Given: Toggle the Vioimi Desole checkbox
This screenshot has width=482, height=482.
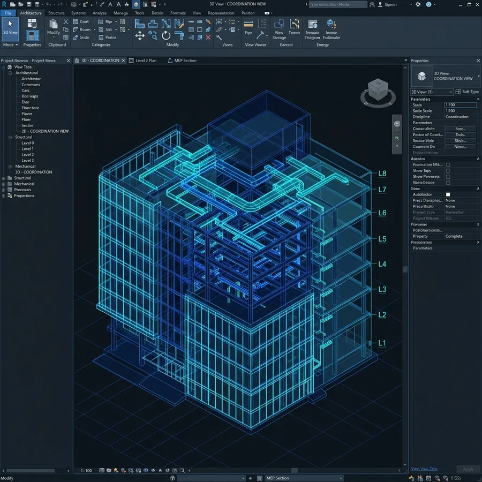Looking at the screenshot, I should click(x=448, y=183).
